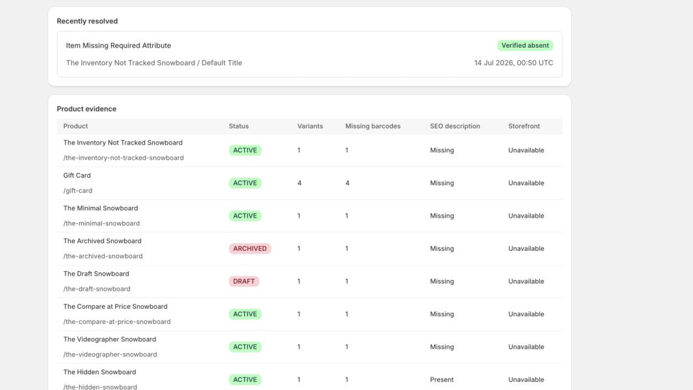Select the /the-compare-at-price-snowboard path

click(117, 322)
